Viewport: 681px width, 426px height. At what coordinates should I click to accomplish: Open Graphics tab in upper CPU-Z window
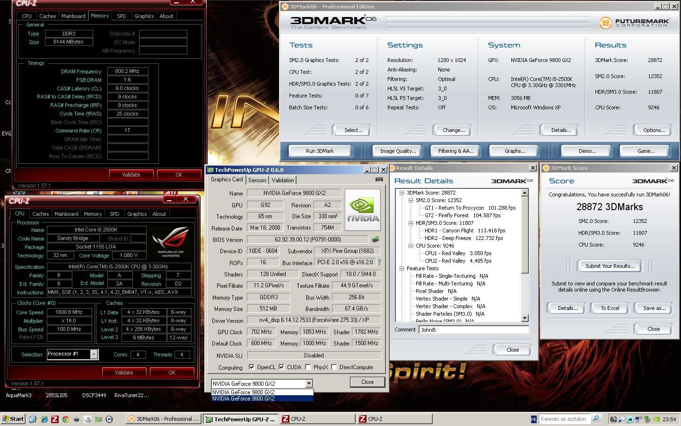click(144, 16)
